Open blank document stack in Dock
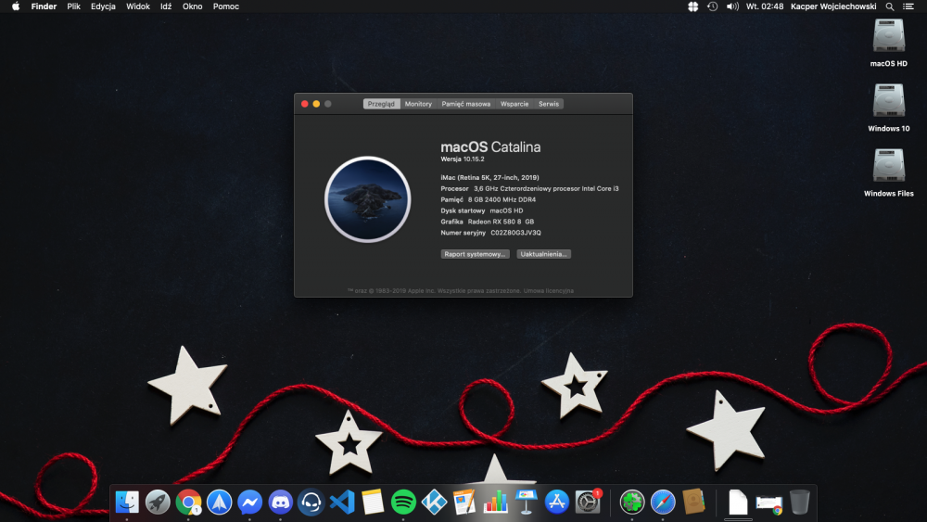 point(738,503)
